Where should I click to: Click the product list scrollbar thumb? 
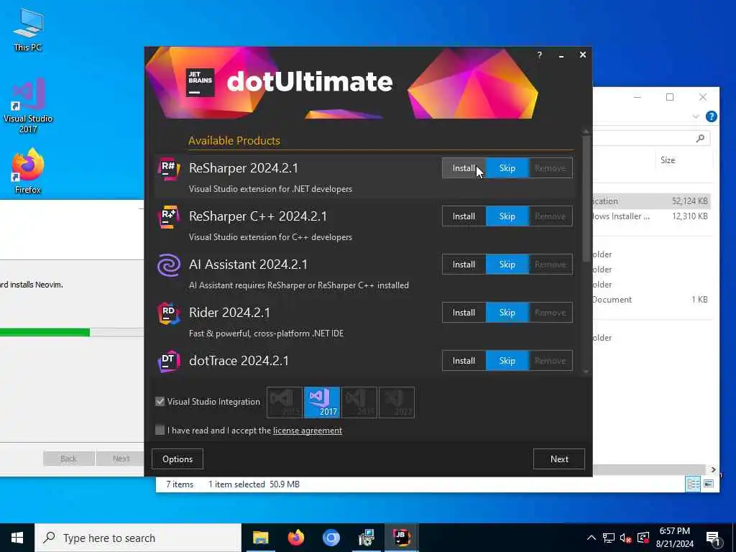click(x=586, y=199)
